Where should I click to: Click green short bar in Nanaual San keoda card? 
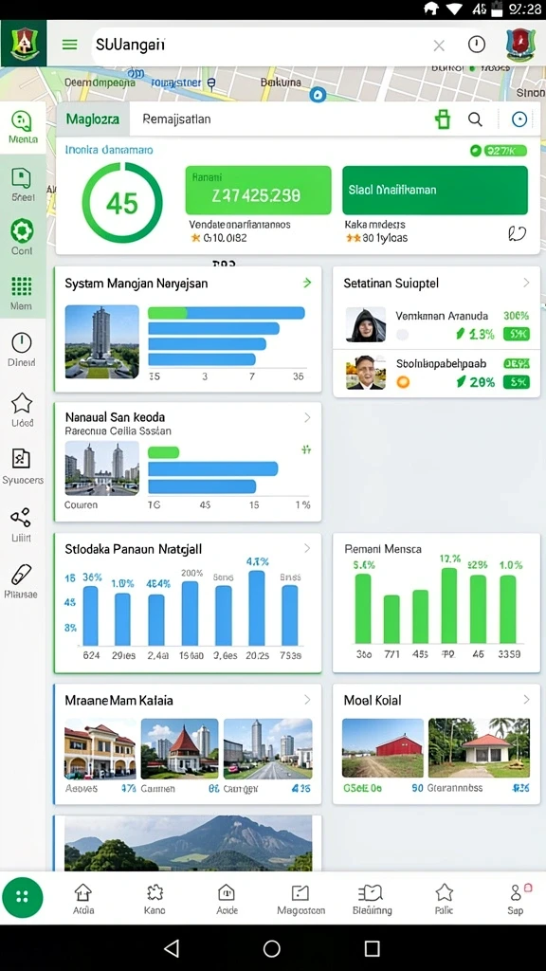[163, 452]
